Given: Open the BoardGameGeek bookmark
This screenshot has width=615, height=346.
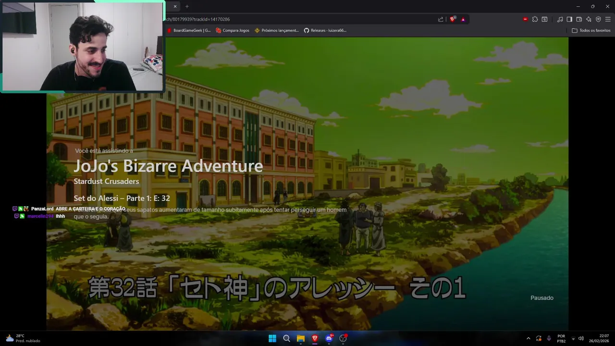Looking at the screenshot, I should pyautogui.click(x=188, y=30).
